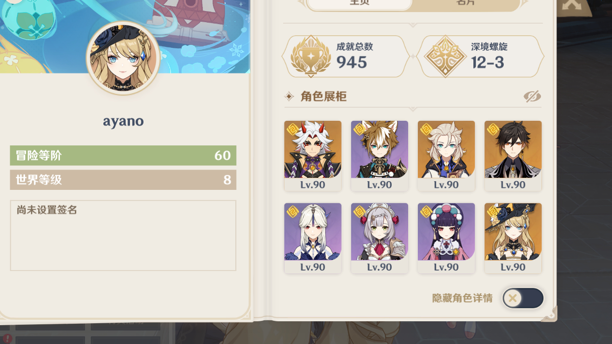This screenshot has width=612, height=344.
Task: Toggle the hide character details switch
Action: coord(523,298)
